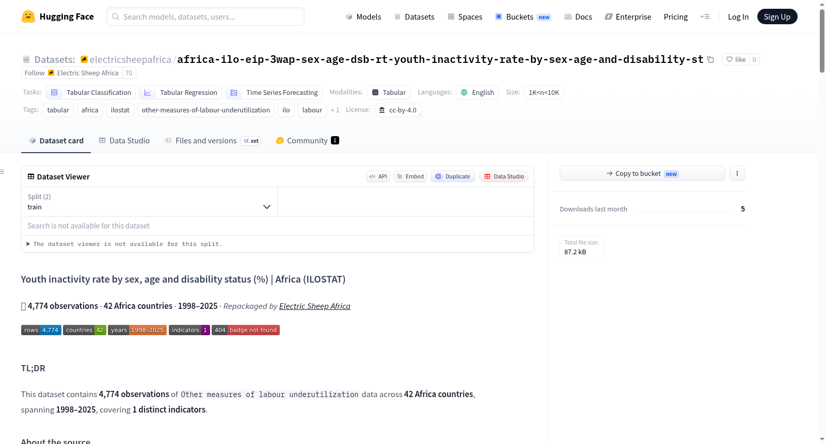The height and width of the screenshot is (444, 826).
Task: Select the Tabular Regression task tag
Action: 181,92
